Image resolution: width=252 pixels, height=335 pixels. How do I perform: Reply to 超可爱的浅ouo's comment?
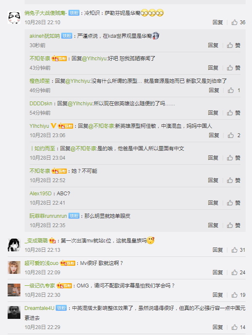[x=218, y=273]
